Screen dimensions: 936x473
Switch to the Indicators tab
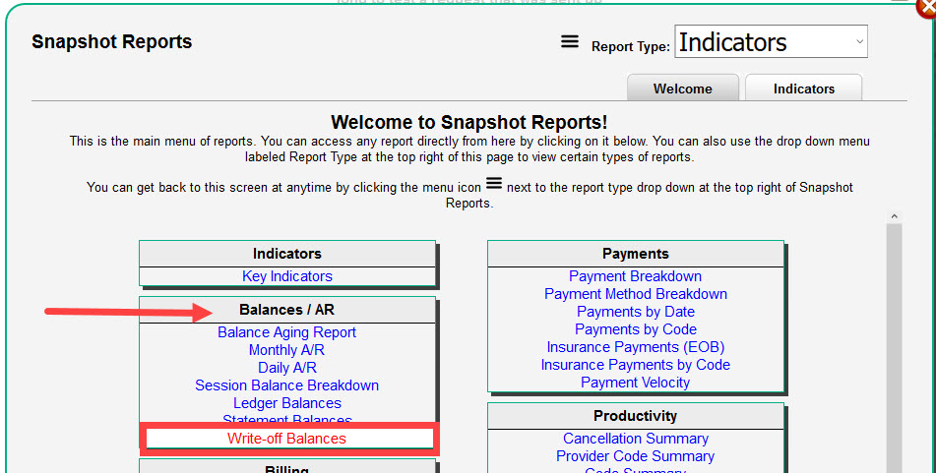(x=803, y=89)
